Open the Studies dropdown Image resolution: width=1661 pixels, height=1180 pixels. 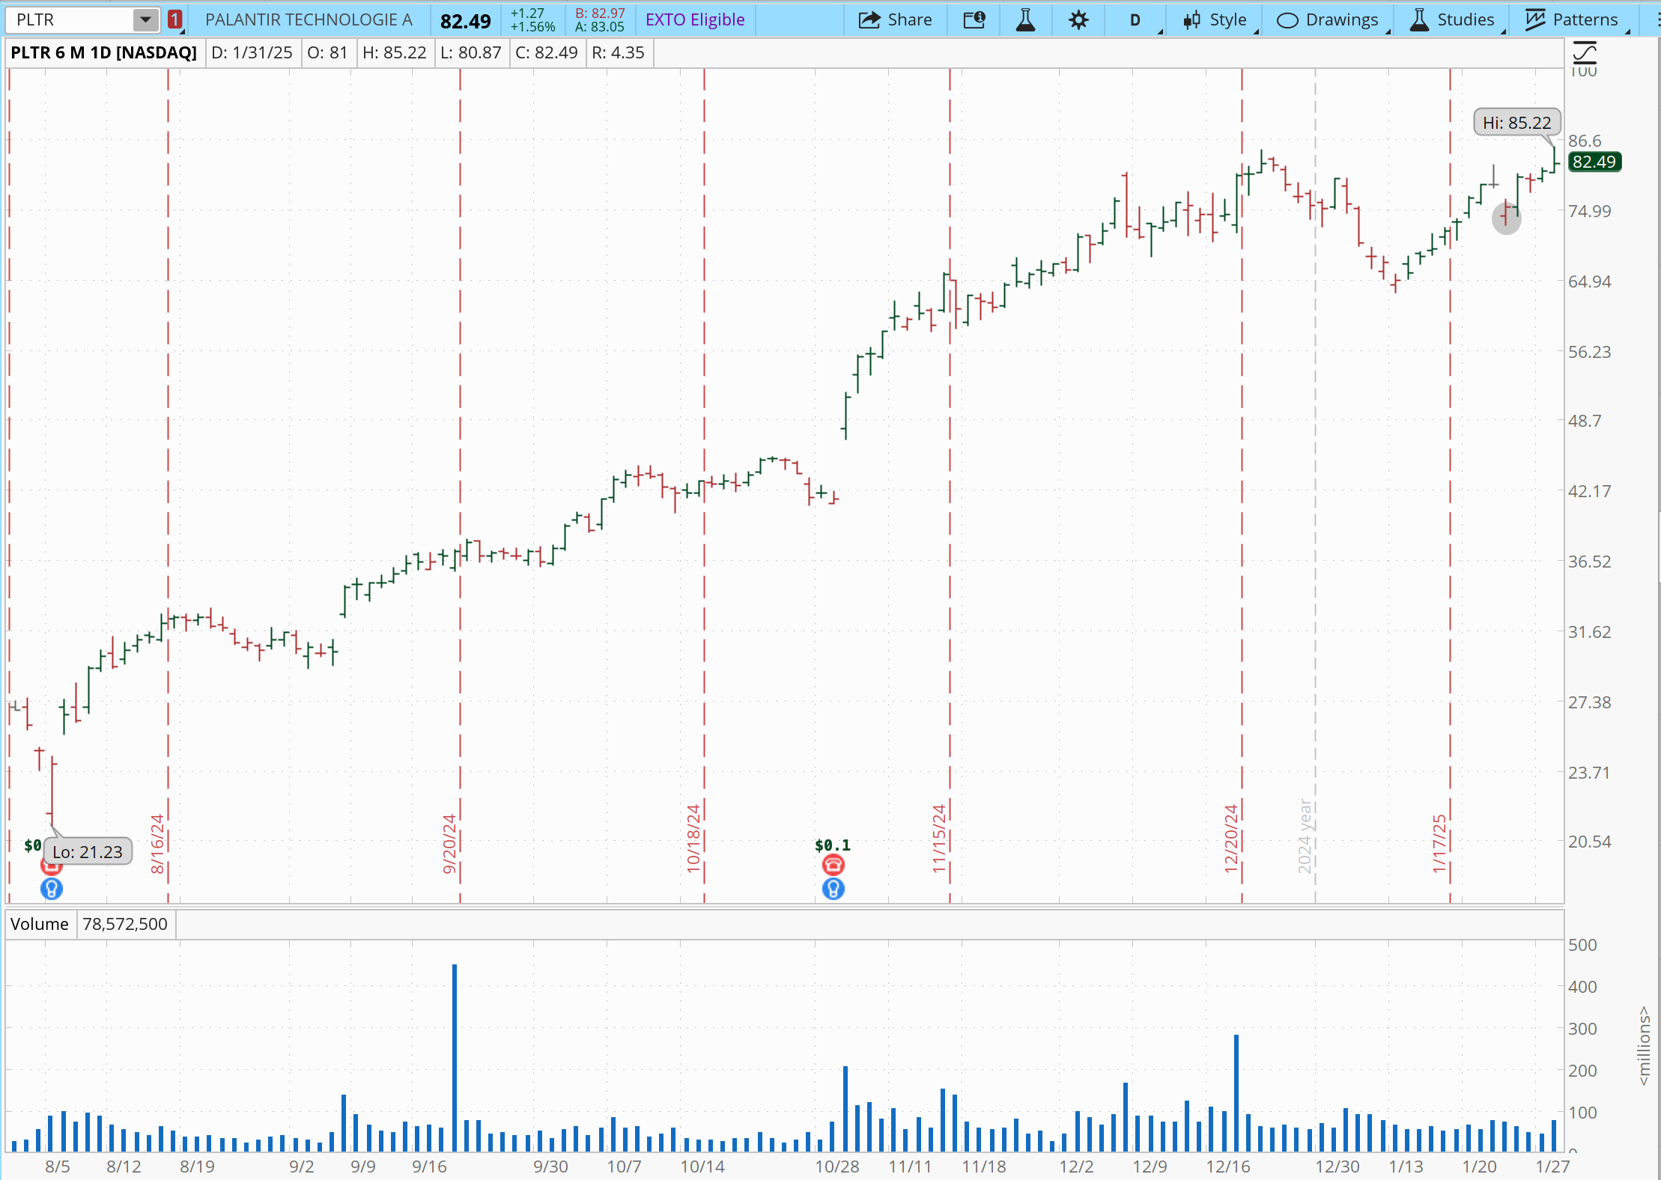1452,19
